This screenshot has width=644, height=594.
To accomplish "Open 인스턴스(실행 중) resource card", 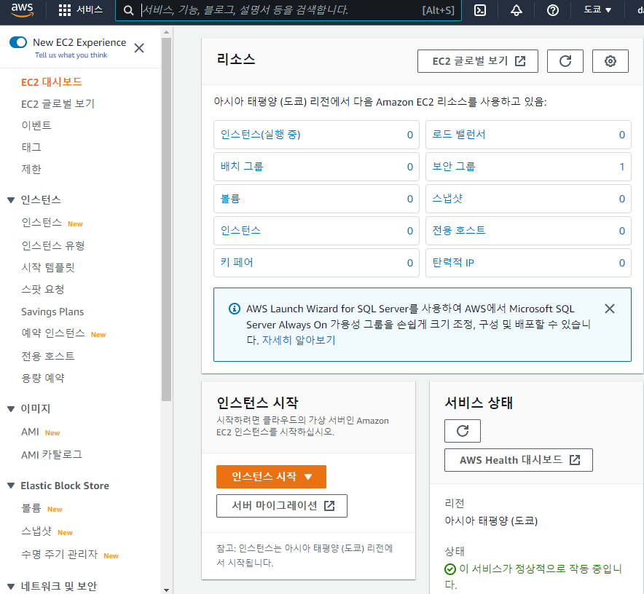I will [x=316, y=135].
